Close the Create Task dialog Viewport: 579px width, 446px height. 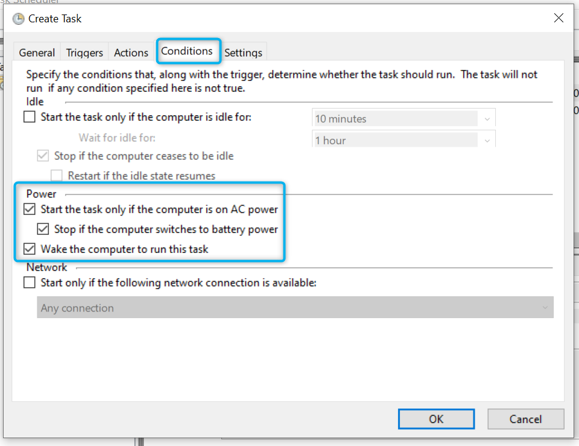coord(558,18)
